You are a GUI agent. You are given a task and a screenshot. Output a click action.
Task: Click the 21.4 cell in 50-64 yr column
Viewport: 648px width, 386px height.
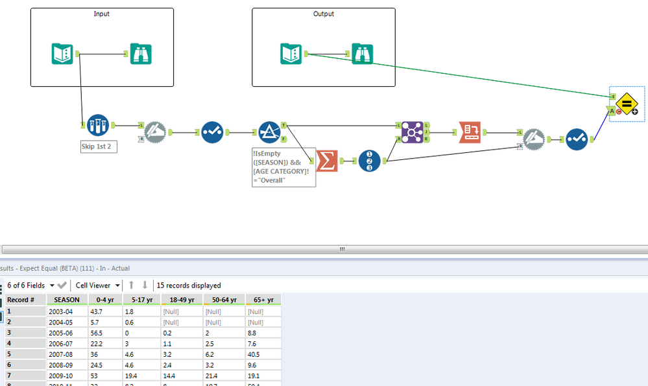pyautogui.click(x=224, y=376)
